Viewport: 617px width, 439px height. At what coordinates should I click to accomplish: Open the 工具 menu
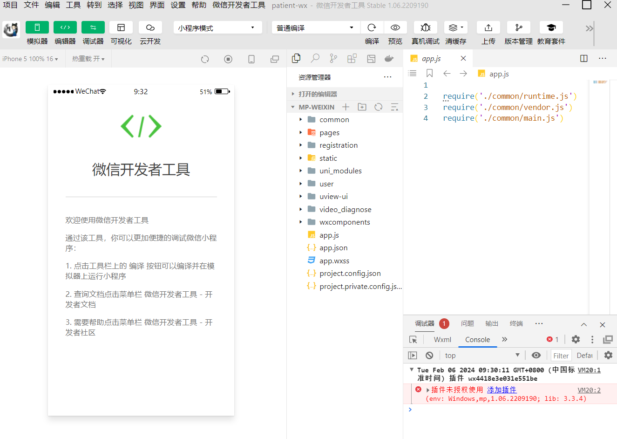pyautogui.click(x=73, y=5)
